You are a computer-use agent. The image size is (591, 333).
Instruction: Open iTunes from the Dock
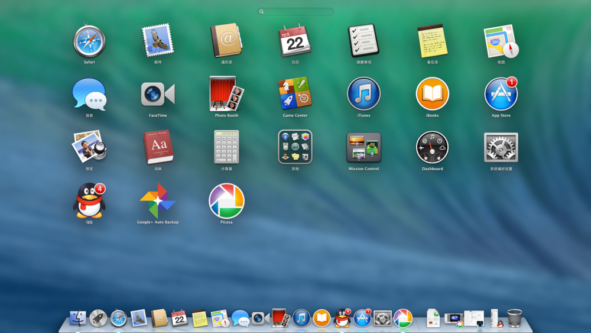(x=301, y=318)
